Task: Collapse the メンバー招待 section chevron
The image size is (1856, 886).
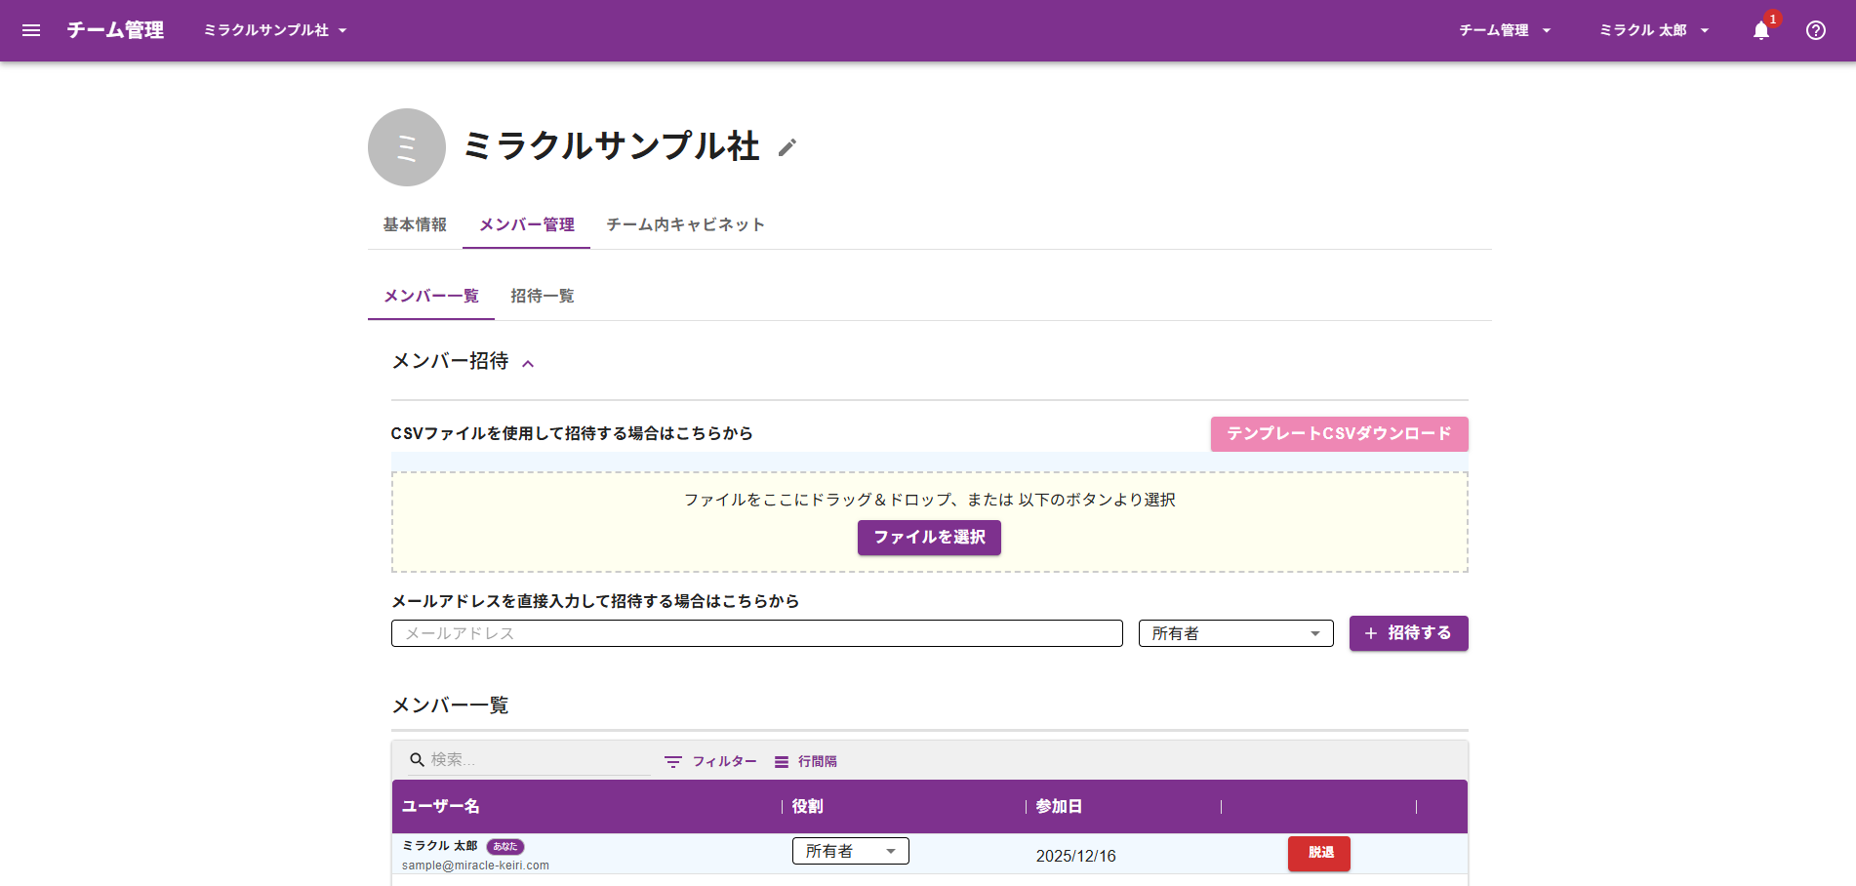Action: pyautogui.click(x=528, y=363)
